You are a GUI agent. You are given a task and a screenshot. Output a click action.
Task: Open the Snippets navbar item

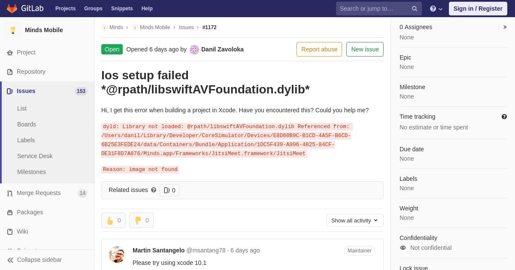click(x=122, y=9)
